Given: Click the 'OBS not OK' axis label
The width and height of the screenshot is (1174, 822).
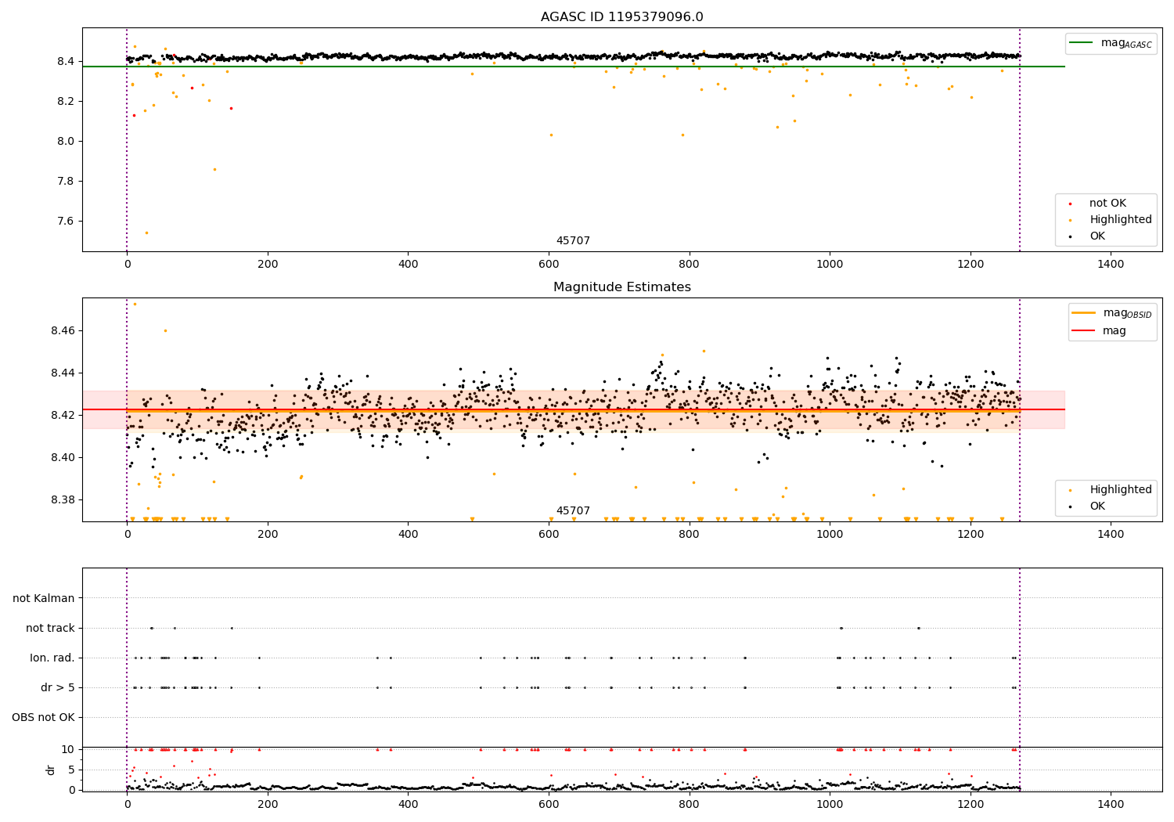Looking at the screenshot, I should pos(43,718).
